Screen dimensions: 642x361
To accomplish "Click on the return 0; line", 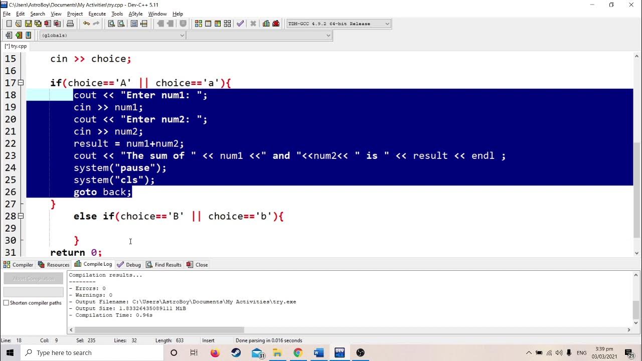I will point(76,253).
